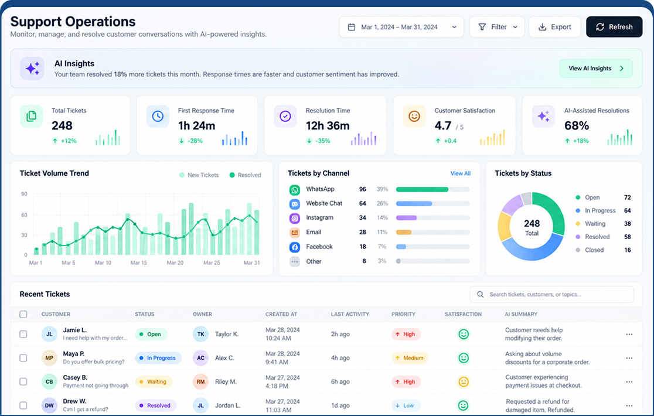Image resolution: width=654 pixels, height=416 pixels.
Task: Open View AI Insights button
Action: [x=595, y=69]
